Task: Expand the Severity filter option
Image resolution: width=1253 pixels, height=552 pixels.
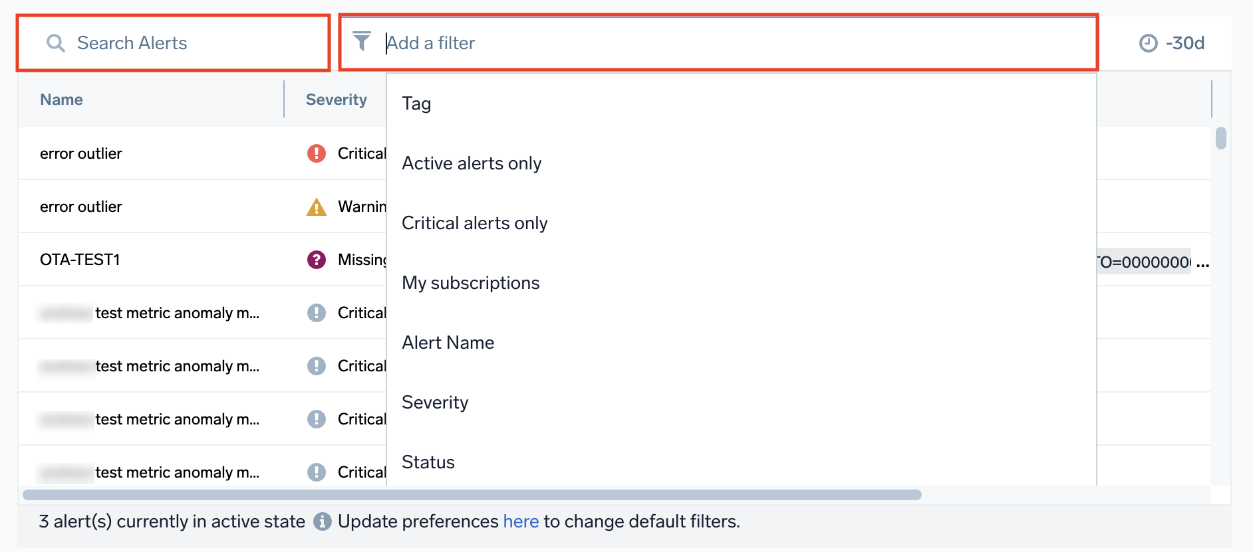Action: tap(435, 403)
